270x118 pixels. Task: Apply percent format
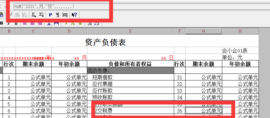click(73, 23)
